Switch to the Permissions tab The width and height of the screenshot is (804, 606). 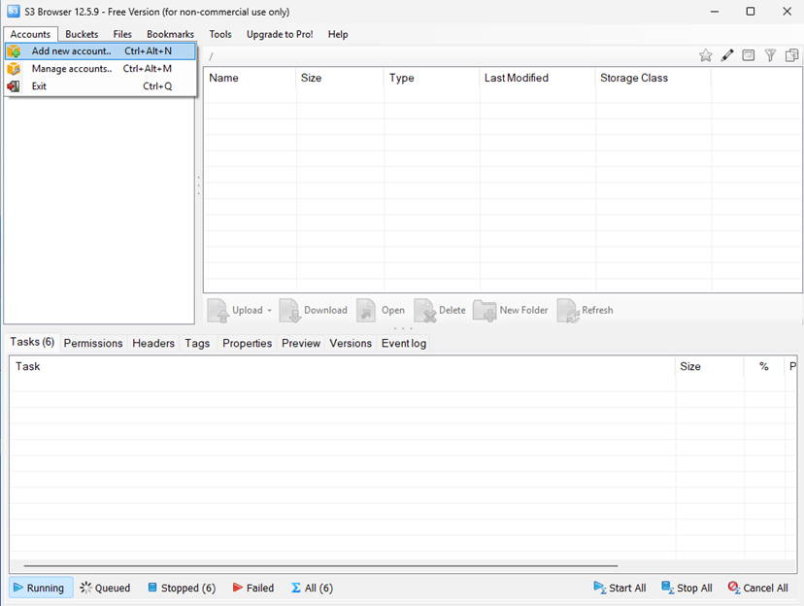[x=93, y=344]
